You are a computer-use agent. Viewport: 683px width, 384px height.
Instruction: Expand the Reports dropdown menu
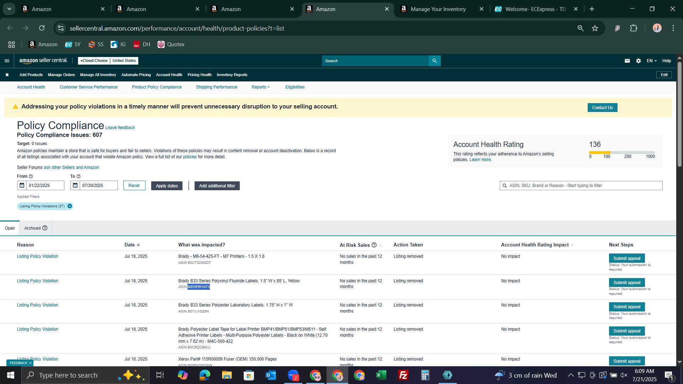261,87
